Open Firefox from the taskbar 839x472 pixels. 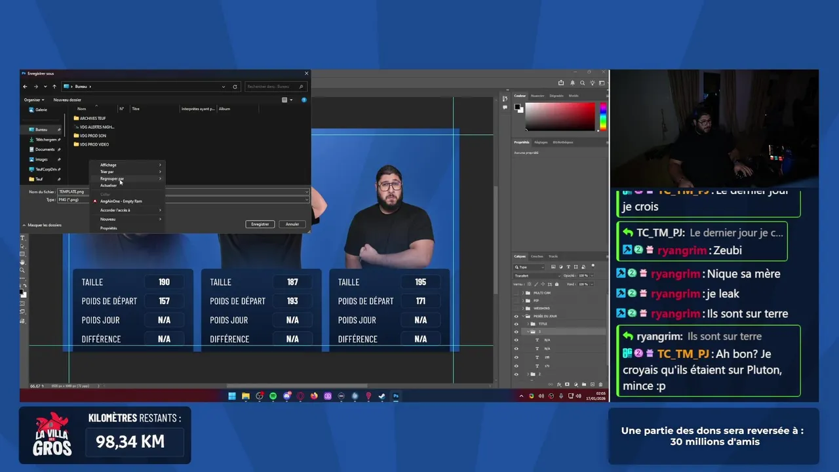click(x=314, y=396)
